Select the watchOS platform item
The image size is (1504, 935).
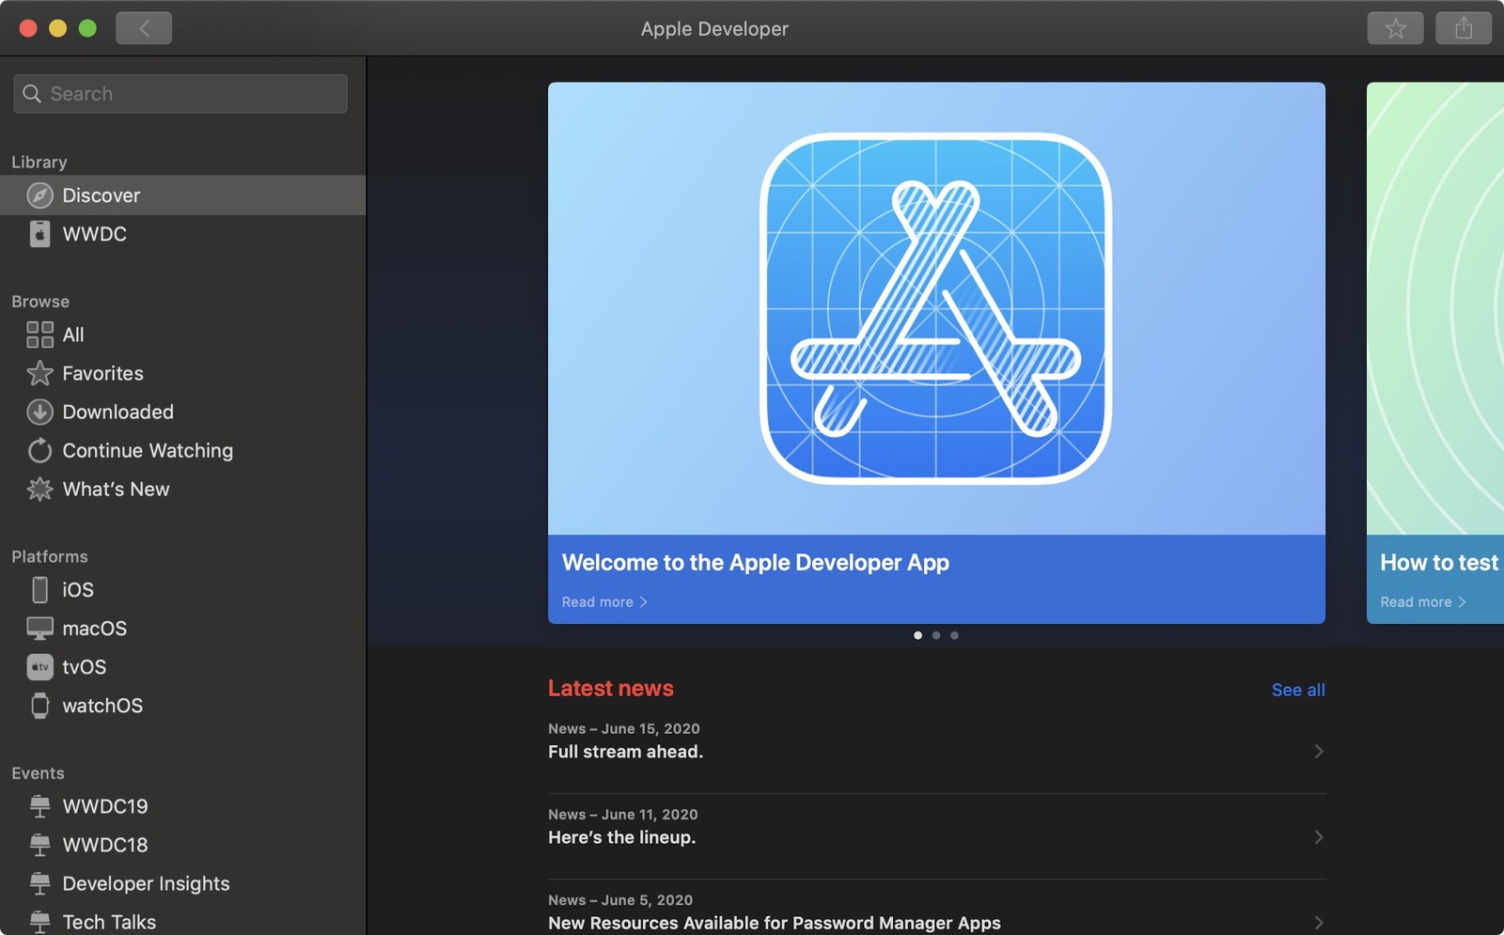coord(102,706)
